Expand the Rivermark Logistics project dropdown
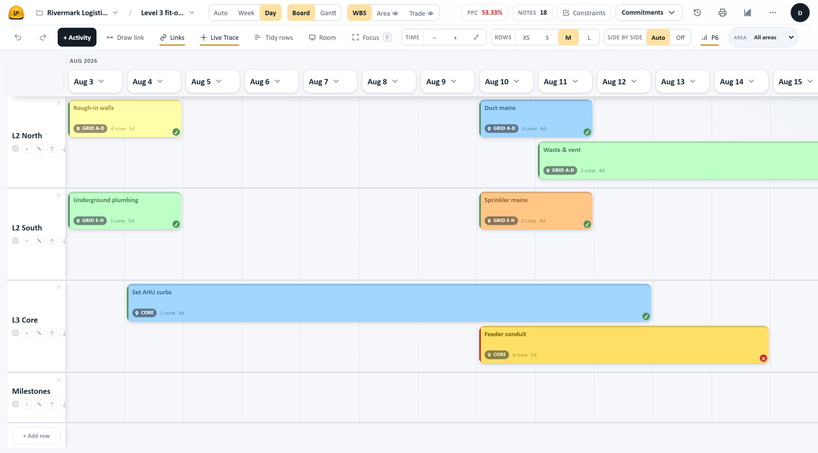This screenshot has width=818, height=453. pos(116,13)
